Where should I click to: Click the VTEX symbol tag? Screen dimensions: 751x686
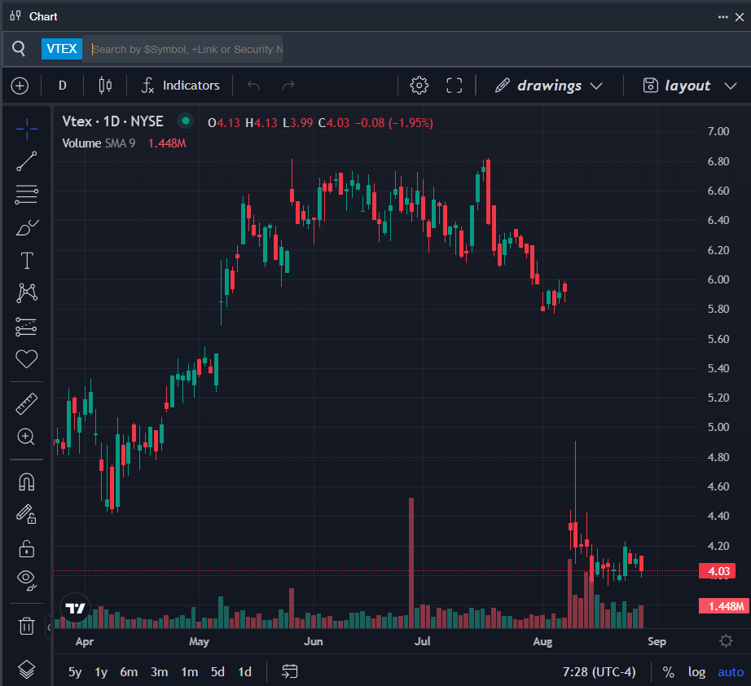coord(62,49)
